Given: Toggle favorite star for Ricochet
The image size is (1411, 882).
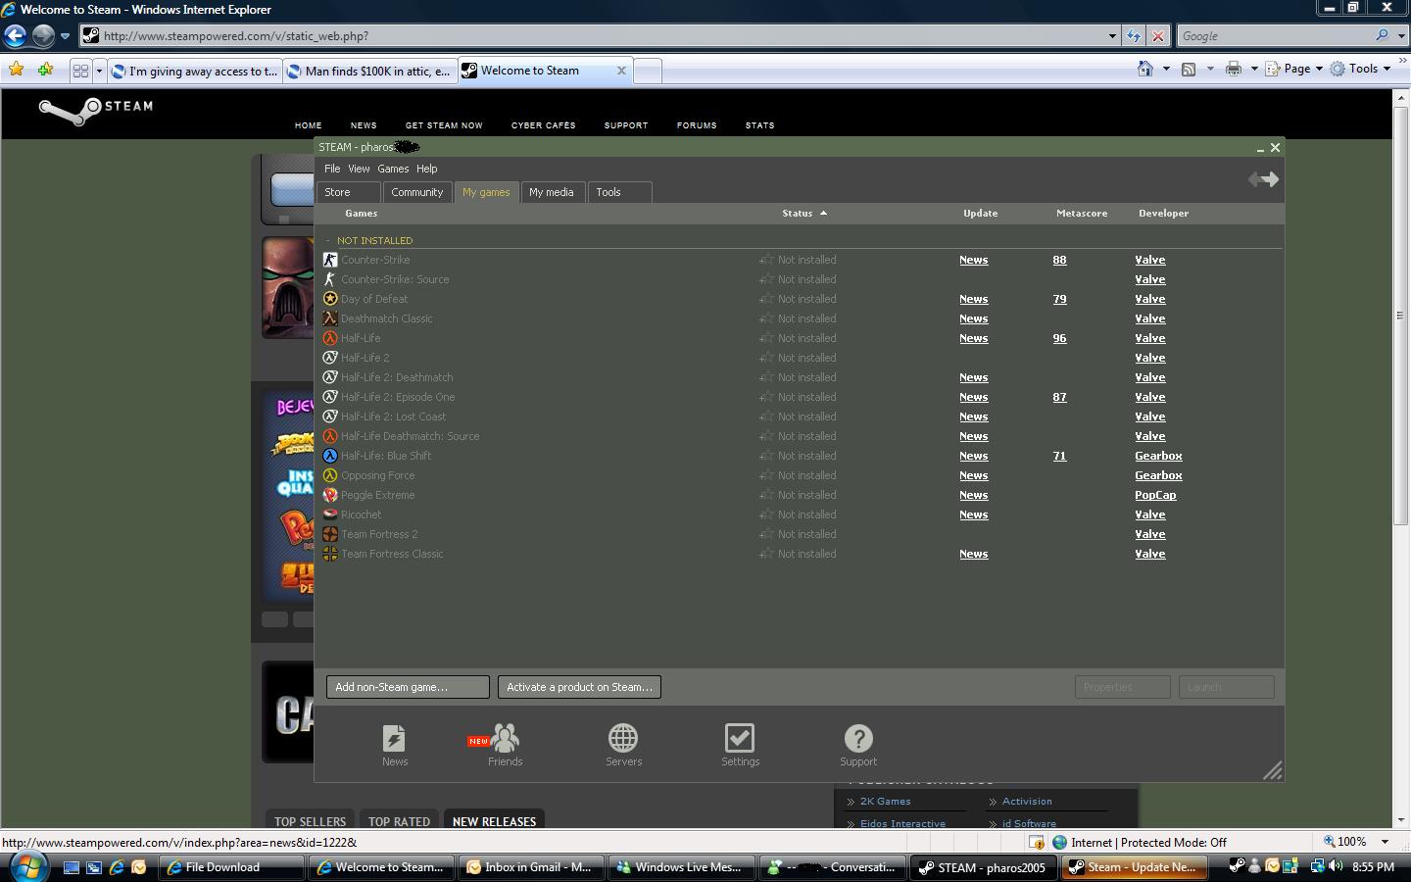Looking at the screenshot, I should point(766,514).
